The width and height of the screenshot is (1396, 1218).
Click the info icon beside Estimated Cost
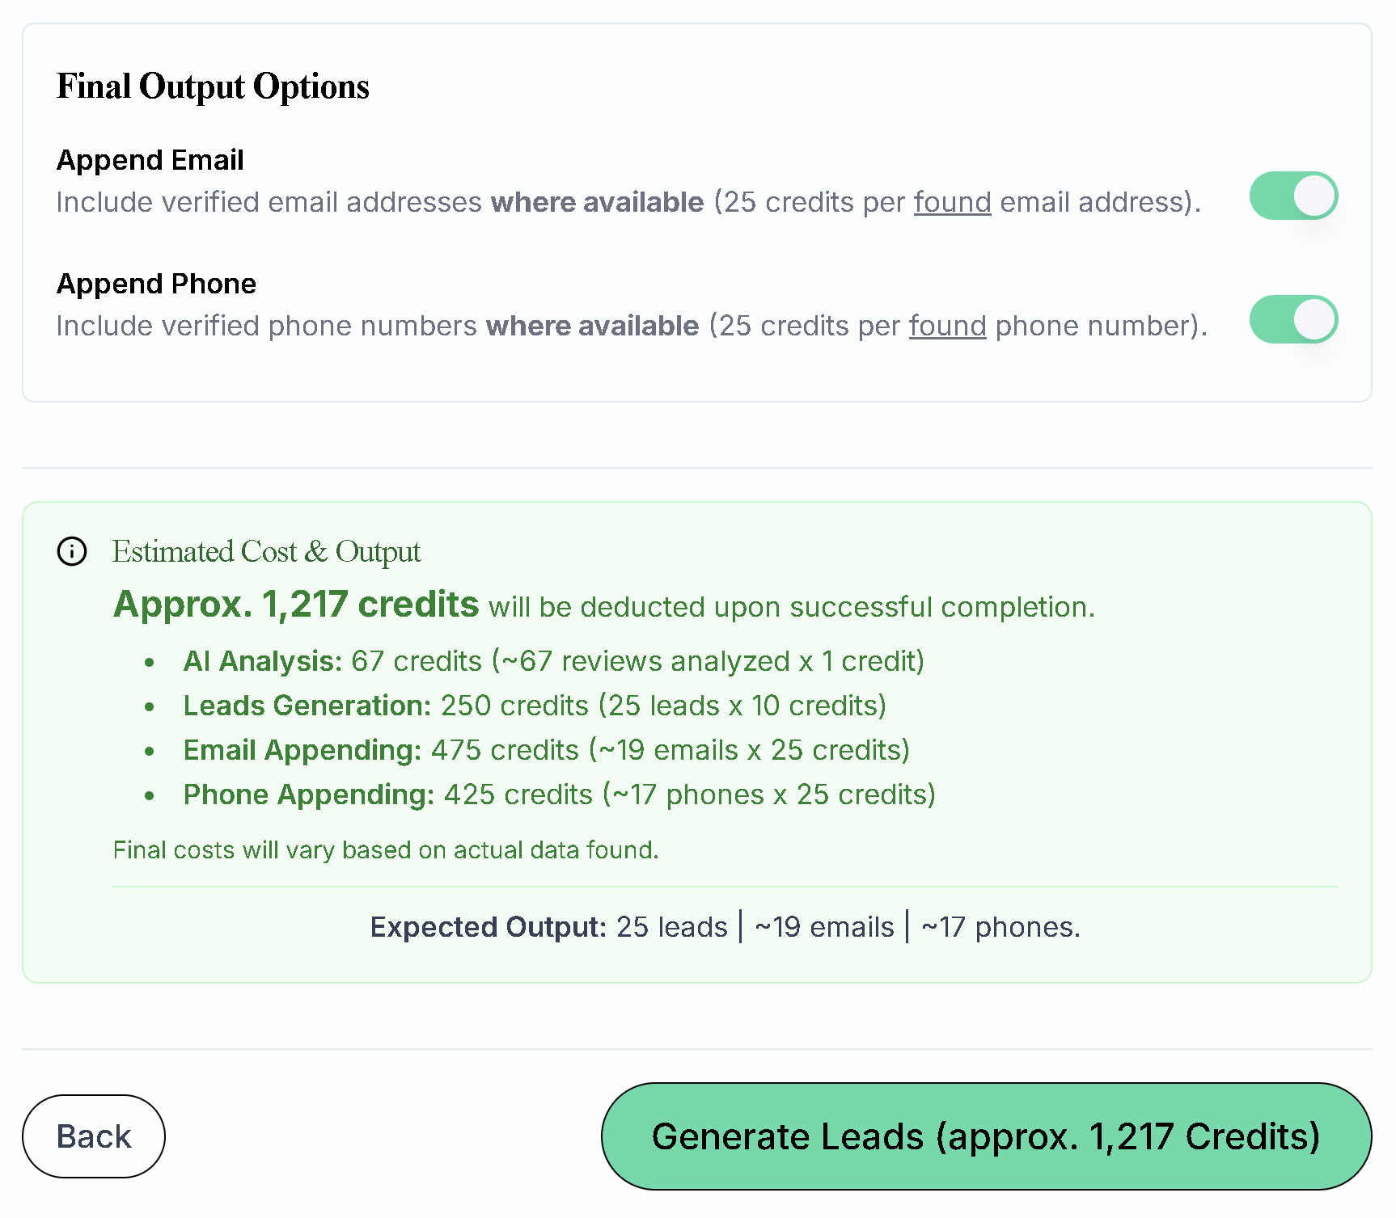click(72, 552)
